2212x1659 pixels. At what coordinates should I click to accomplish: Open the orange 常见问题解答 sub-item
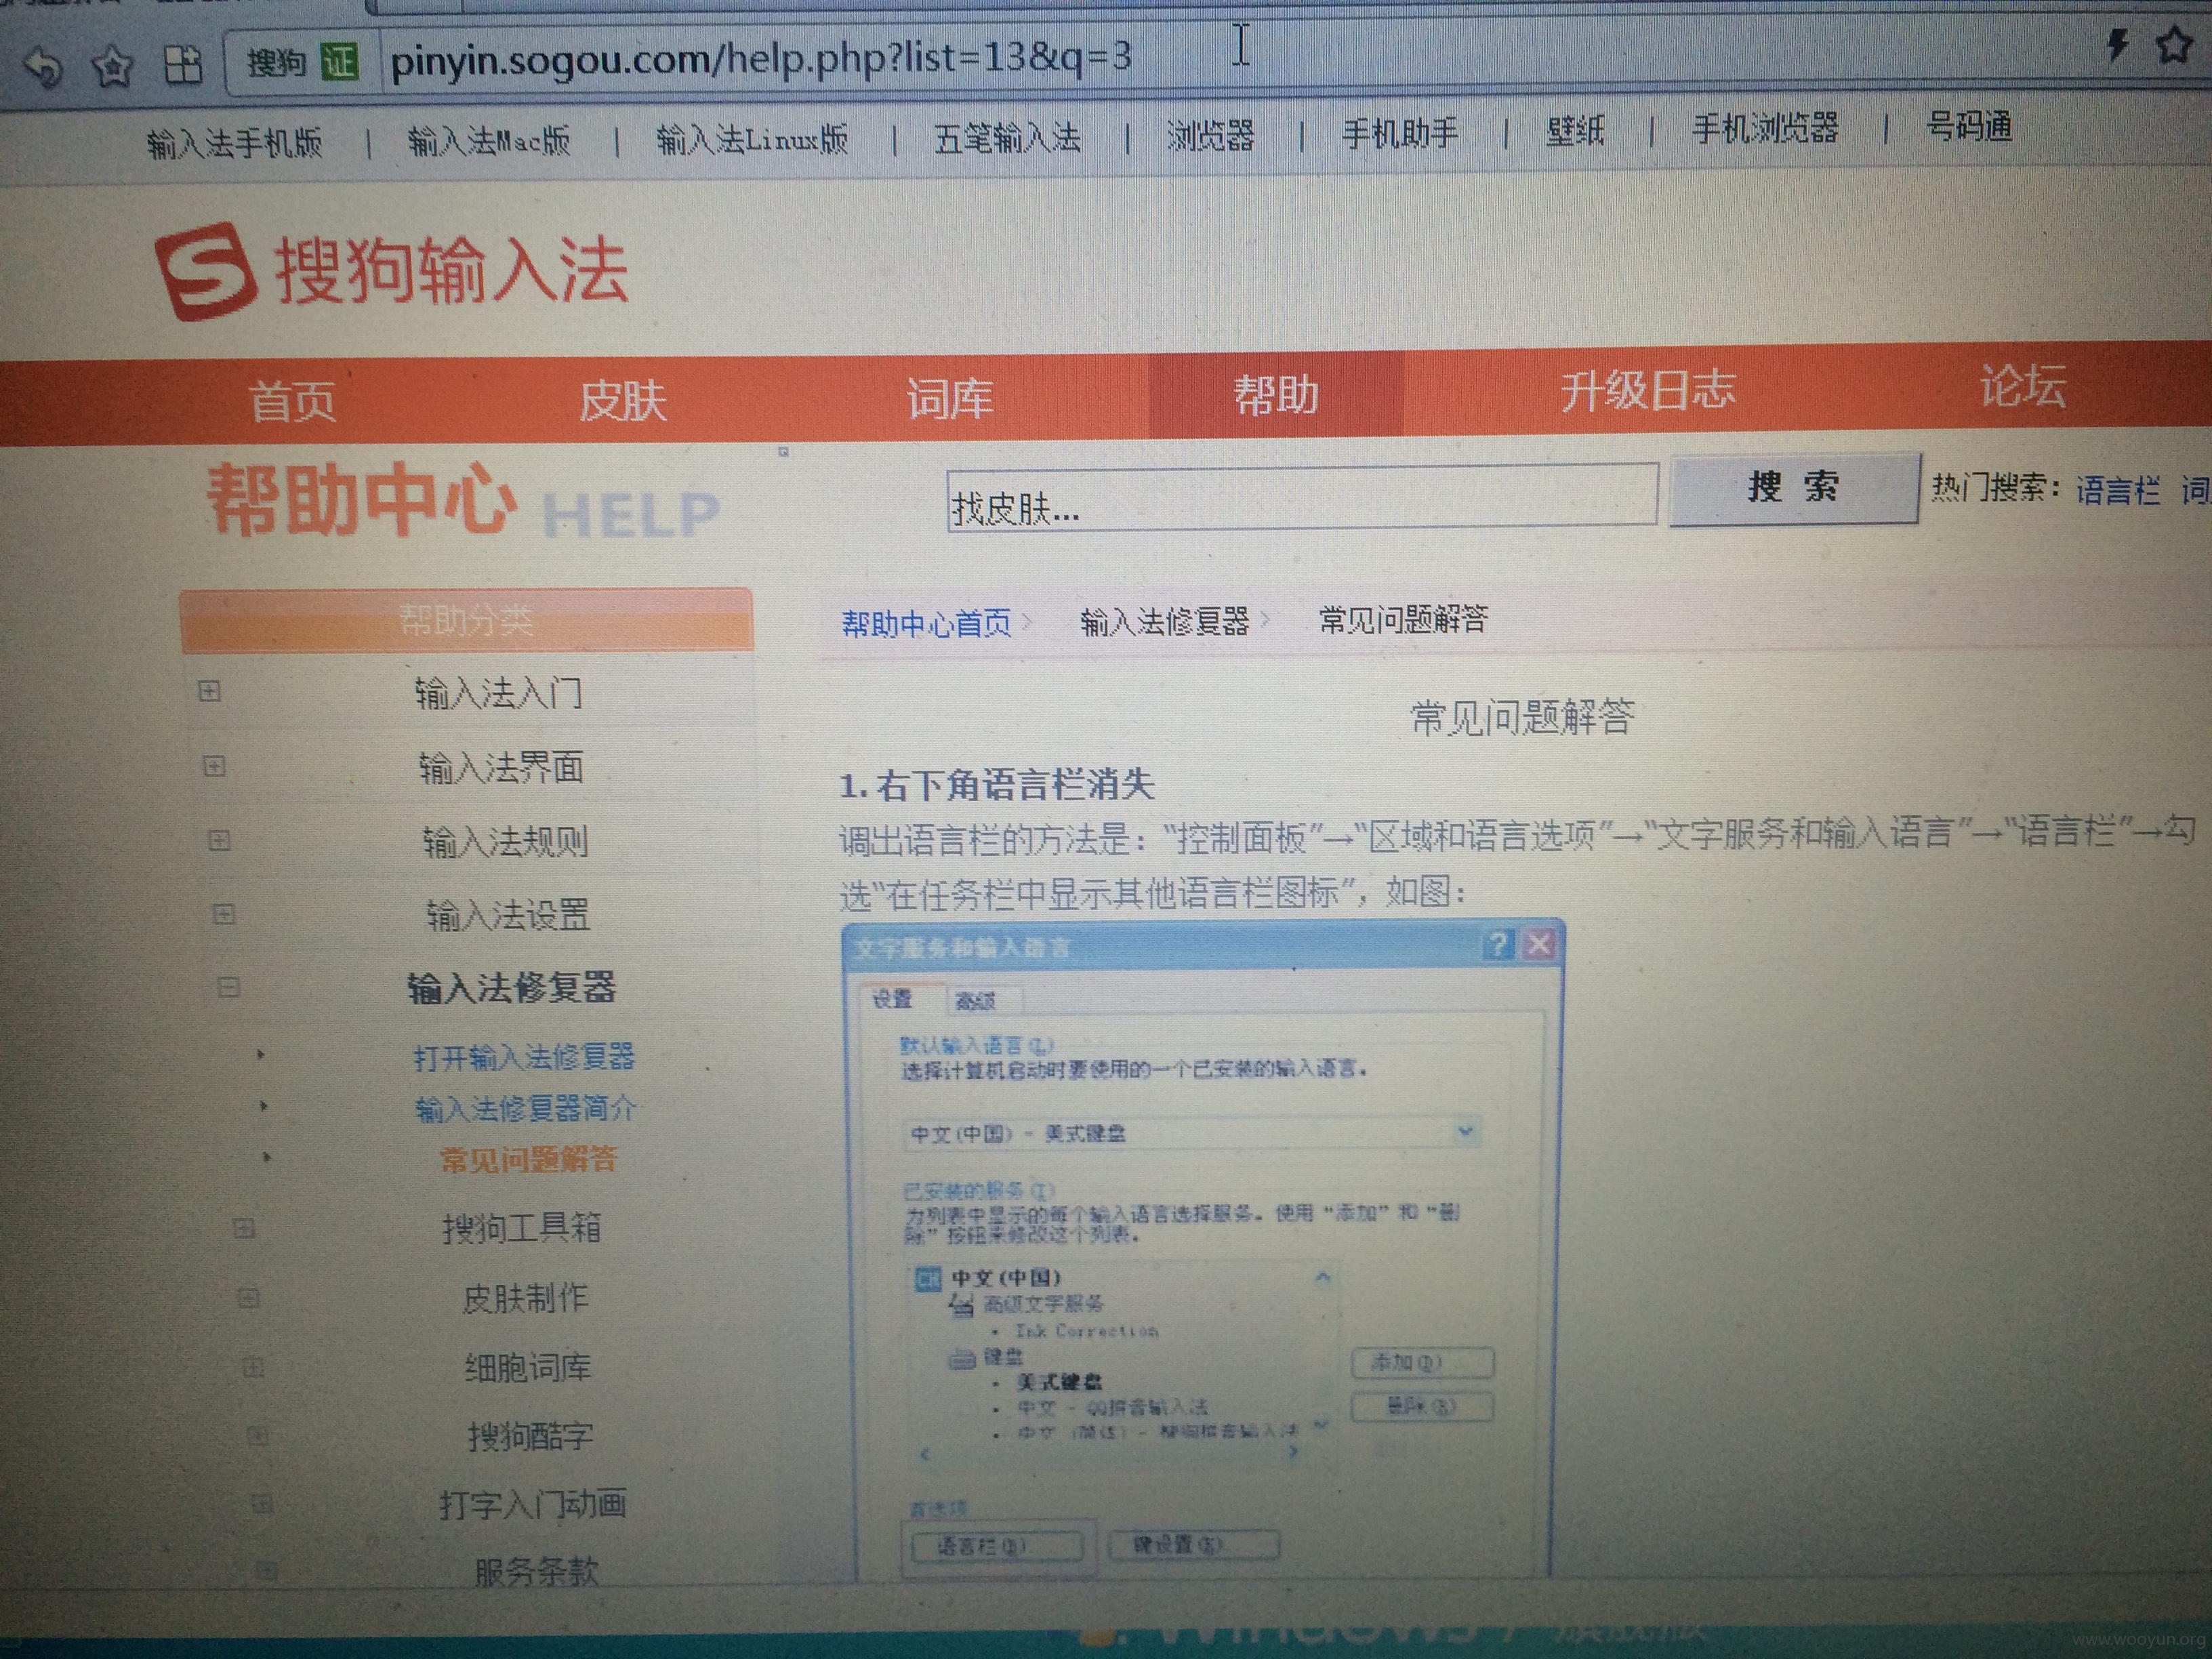pyautogui.click(x=528, y=1160)
